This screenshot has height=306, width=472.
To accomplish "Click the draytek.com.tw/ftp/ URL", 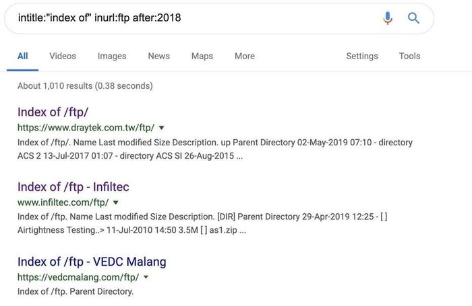I will point(86,127).
